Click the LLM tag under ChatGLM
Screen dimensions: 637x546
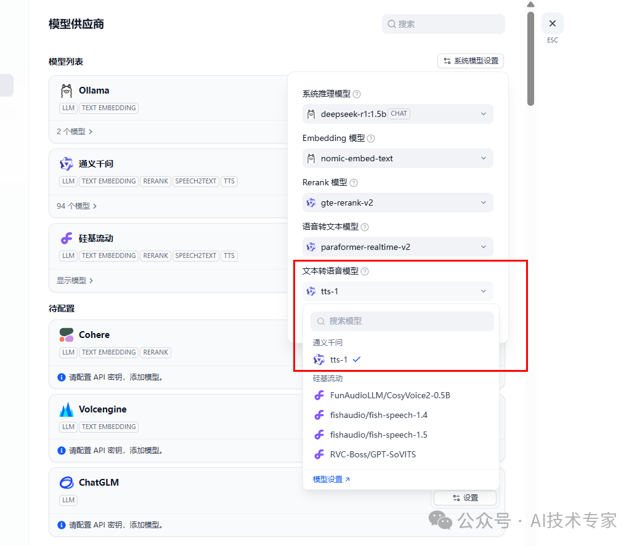coord(68,500)
